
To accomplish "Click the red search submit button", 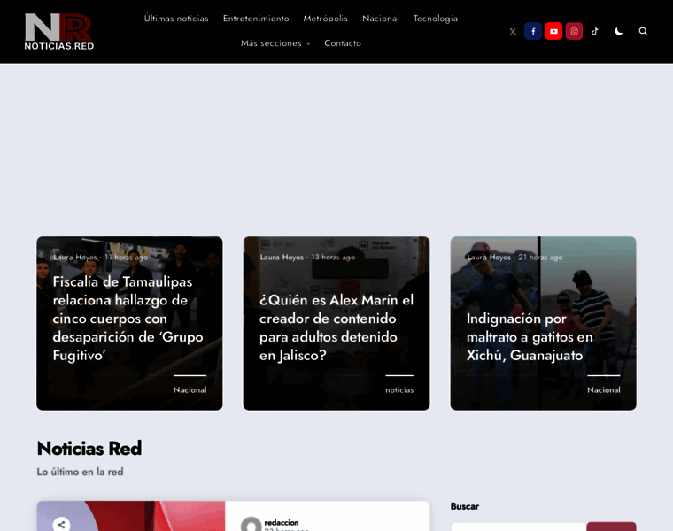I will point(611,527).
